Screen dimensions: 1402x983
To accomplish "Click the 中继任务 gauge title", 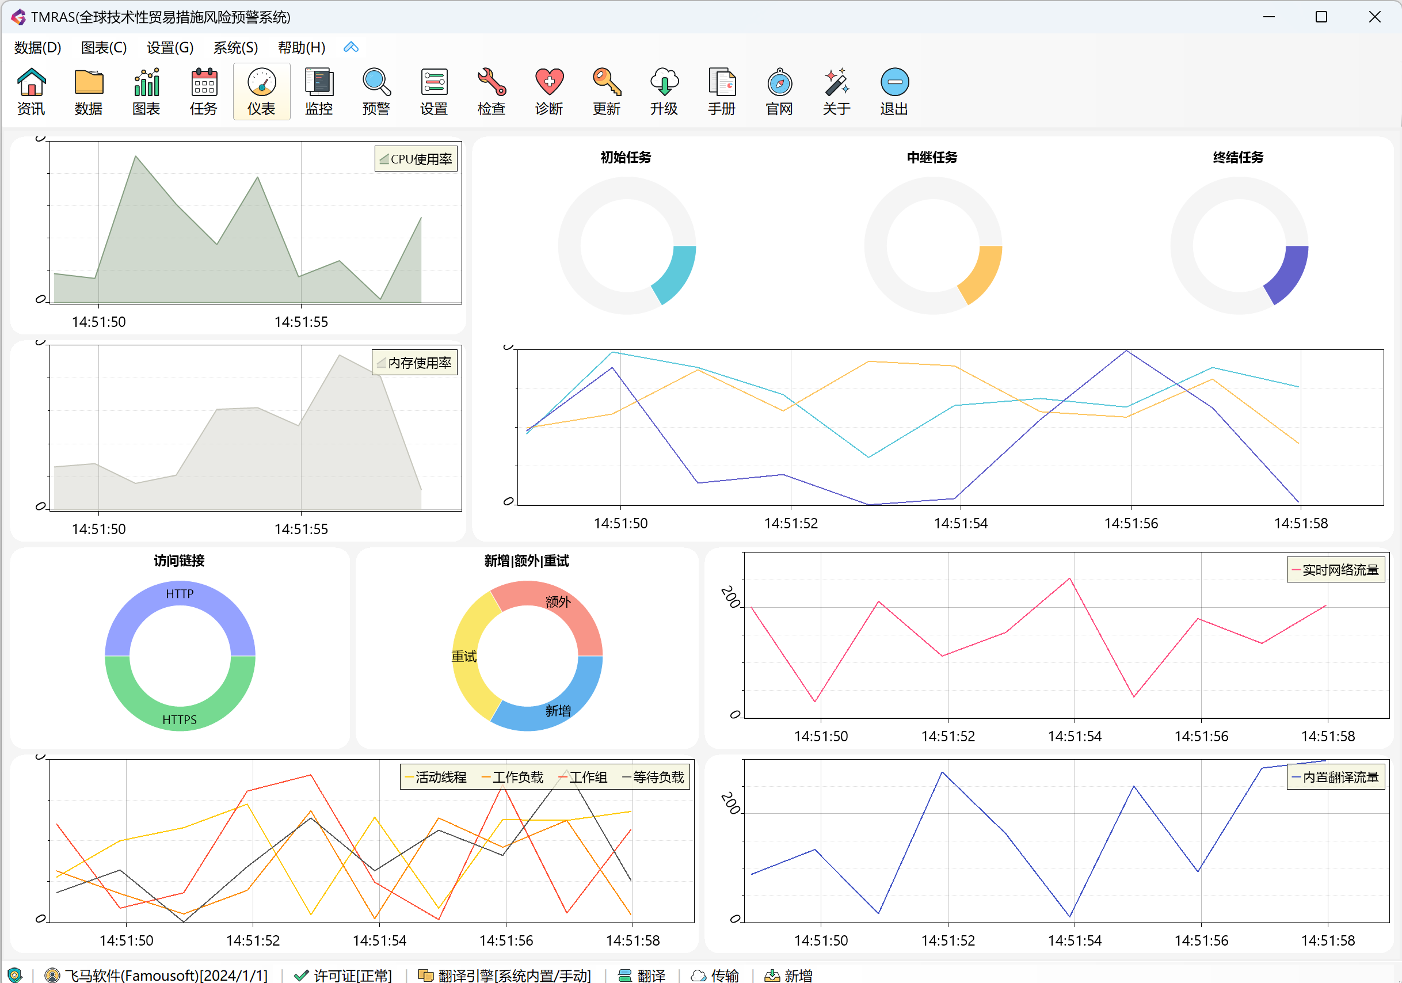I will click(932, 158).
